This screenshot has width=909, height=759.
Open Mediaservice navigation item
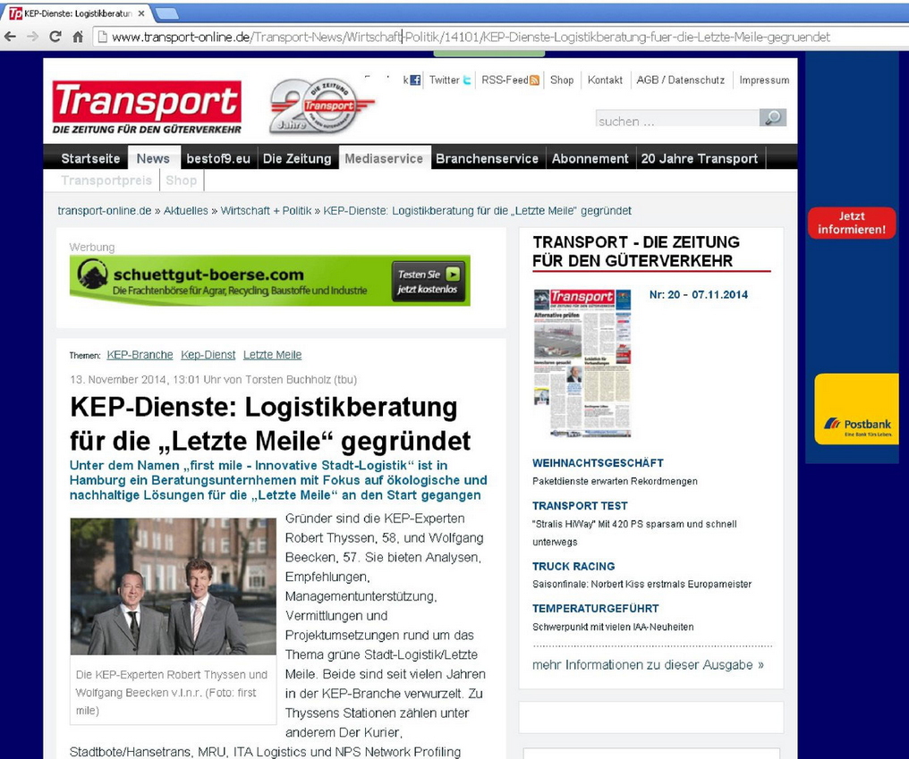384,159
